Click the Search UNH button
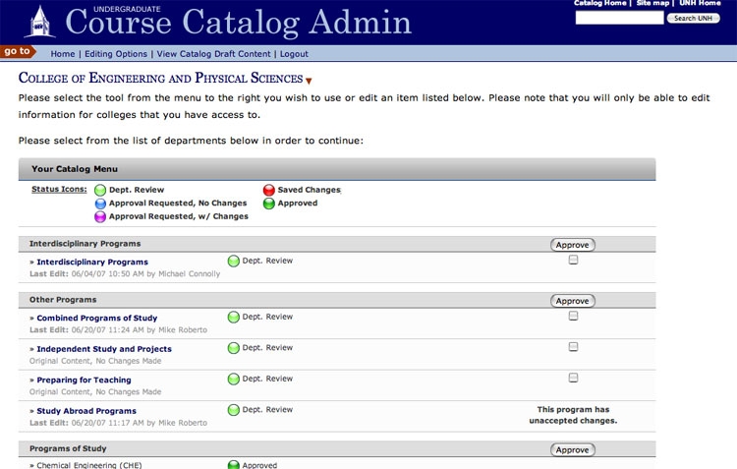The image size is (737, 469). point(694,19)
